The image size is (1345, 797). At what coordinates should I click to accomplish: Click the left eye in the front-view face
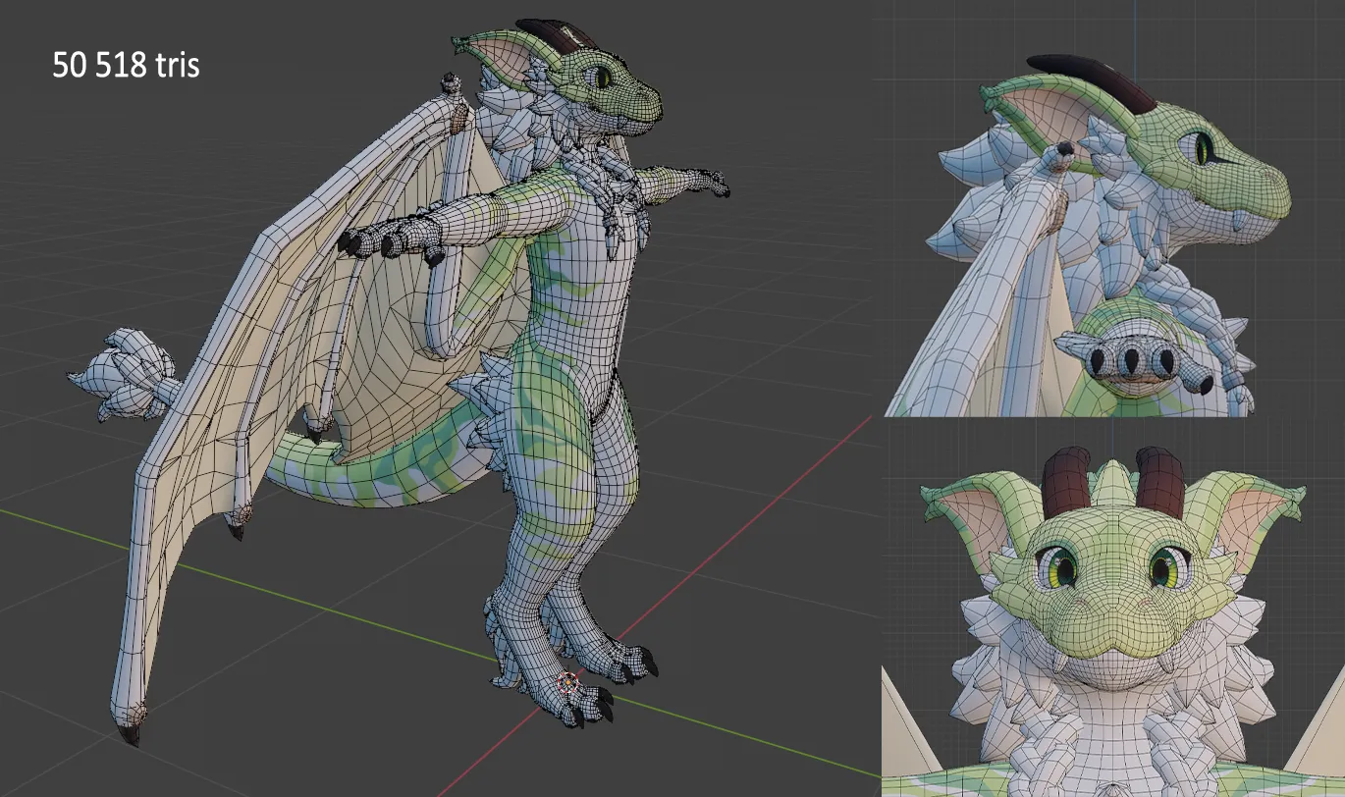coord(1058,567)
